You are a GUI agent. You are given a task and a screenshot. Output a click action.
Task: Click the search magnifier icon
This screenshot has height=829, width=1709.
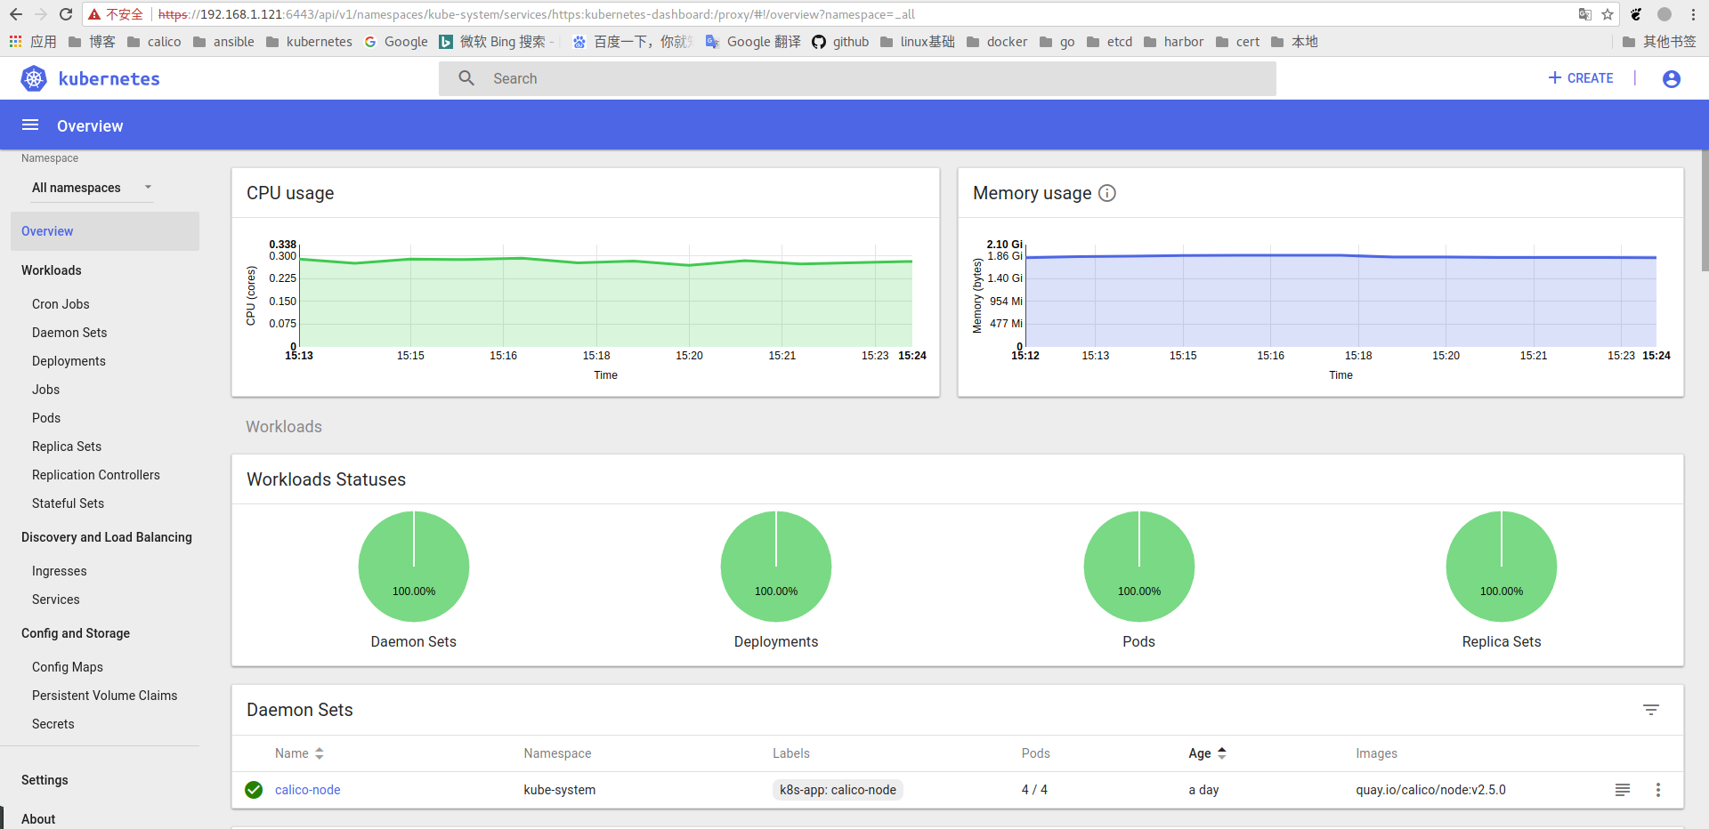point(466,78)
